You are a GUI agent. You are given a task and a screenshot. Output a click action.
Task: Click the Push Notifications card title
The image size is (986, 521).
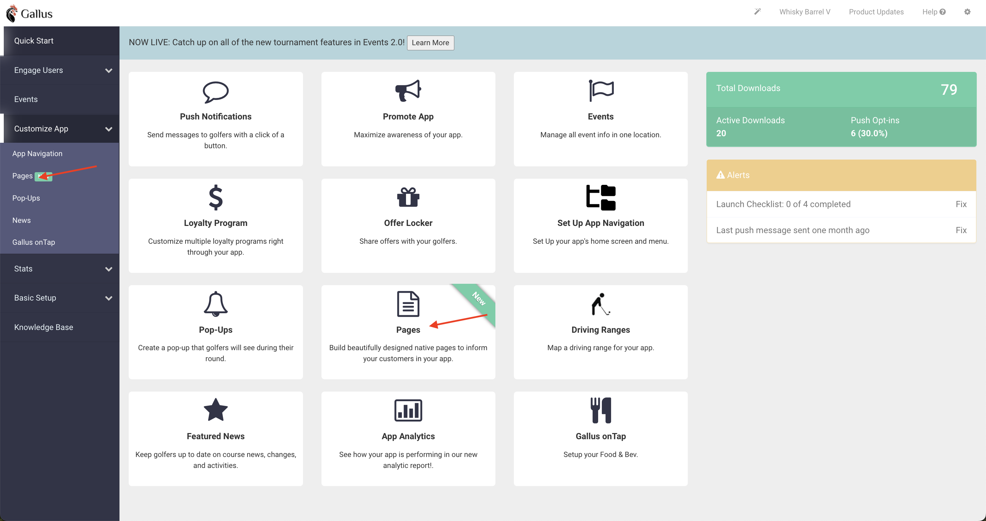pos(215,116)
